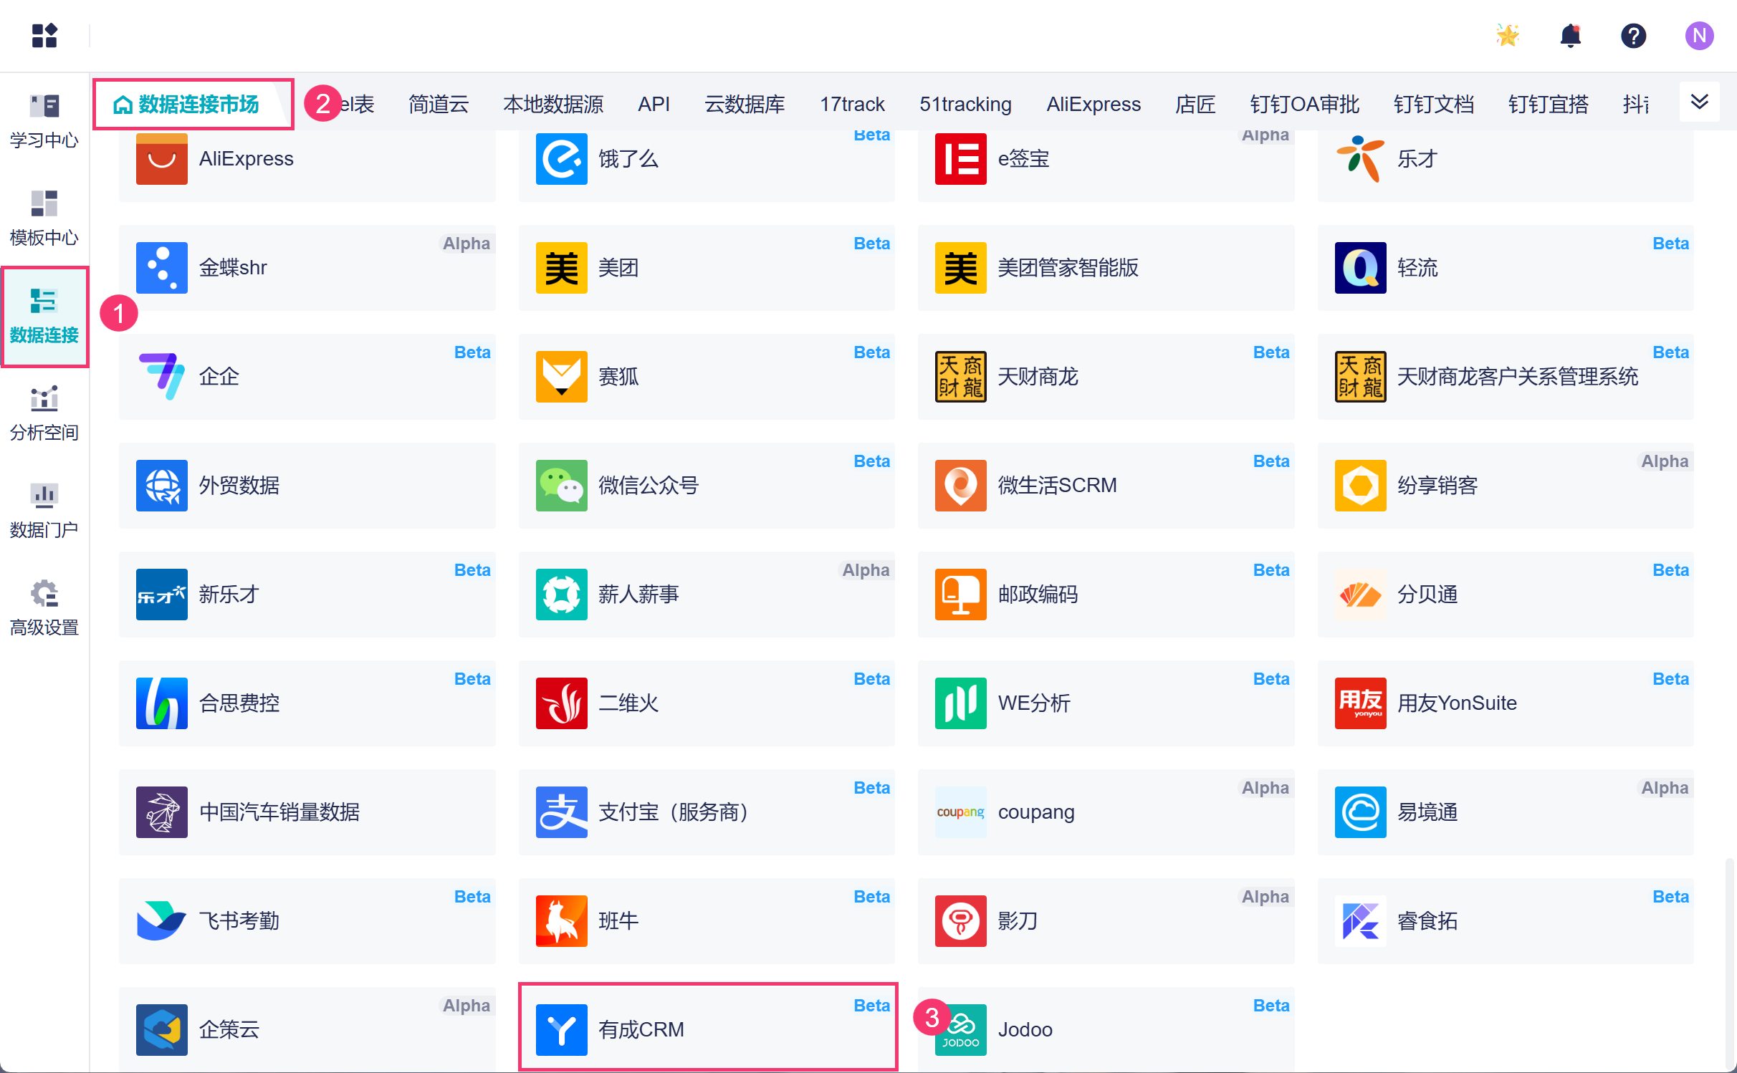Click the 轻流 connector icon
The image size is (1737, 1073).
click(x=1361, y=267)
